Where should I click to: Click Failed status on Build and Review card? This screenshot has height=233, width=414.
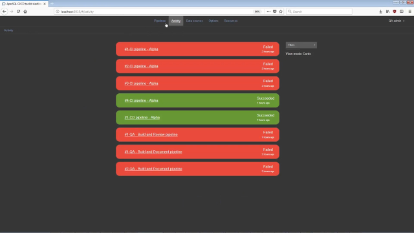268,132
